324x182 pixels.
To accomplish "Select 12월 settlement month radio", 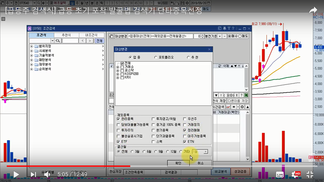I will 168,152.
